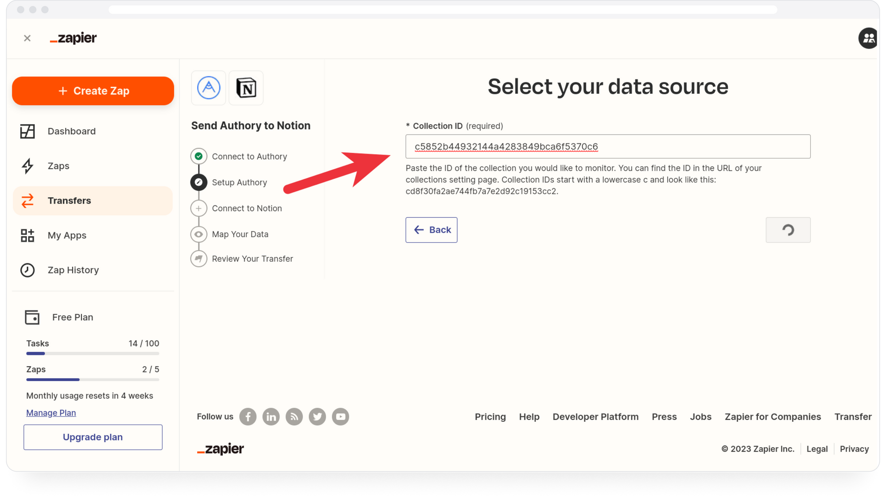Click the Authory app icon
Screen dimensions: 886x502
click(209, 88)
